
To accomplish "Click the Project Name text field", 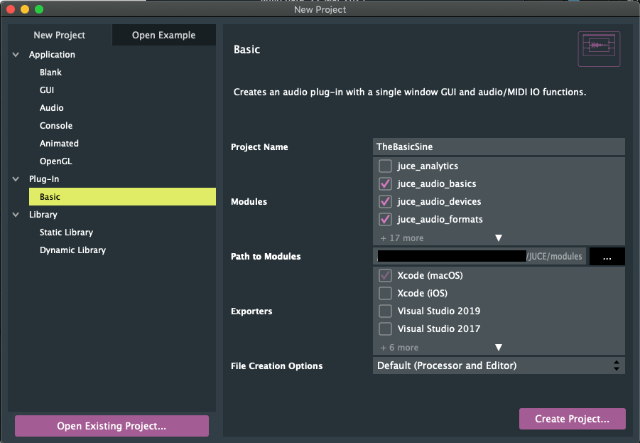I will tap(499, 146).
